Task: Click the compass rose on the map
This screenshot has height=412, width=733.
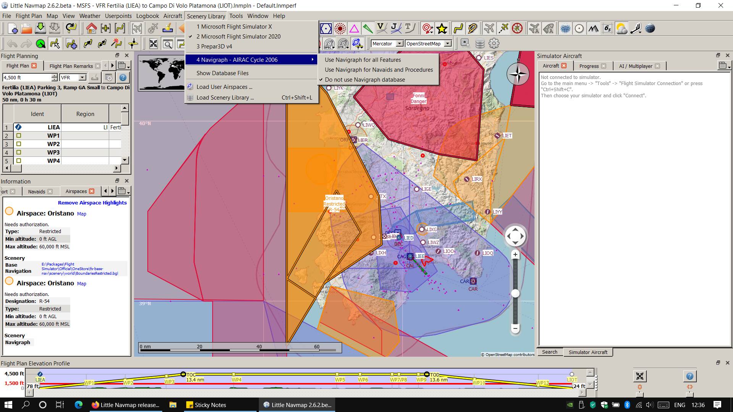Action: point(518,74)
